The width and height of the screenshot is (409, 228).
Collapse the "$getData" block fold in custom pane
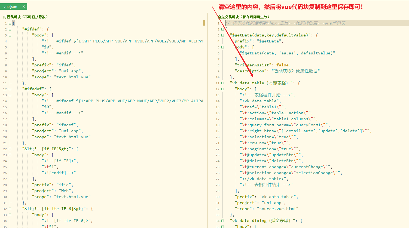point(222,35)
